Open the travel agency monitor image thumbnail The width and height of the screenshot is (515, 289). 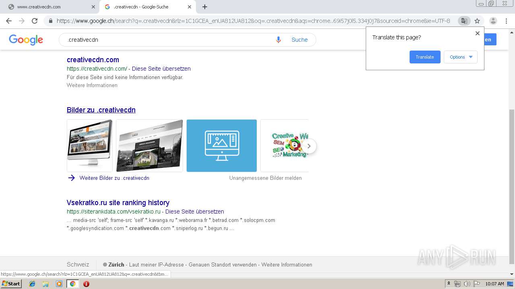pyautogui.click(x=90, y=146)
